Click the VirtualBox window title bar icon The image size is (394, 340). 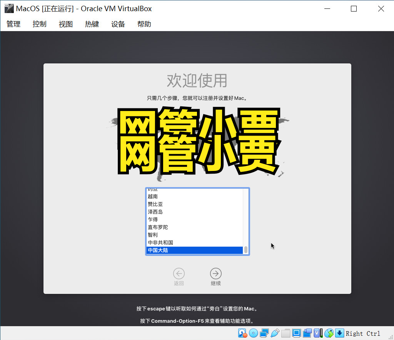[9, 8]
